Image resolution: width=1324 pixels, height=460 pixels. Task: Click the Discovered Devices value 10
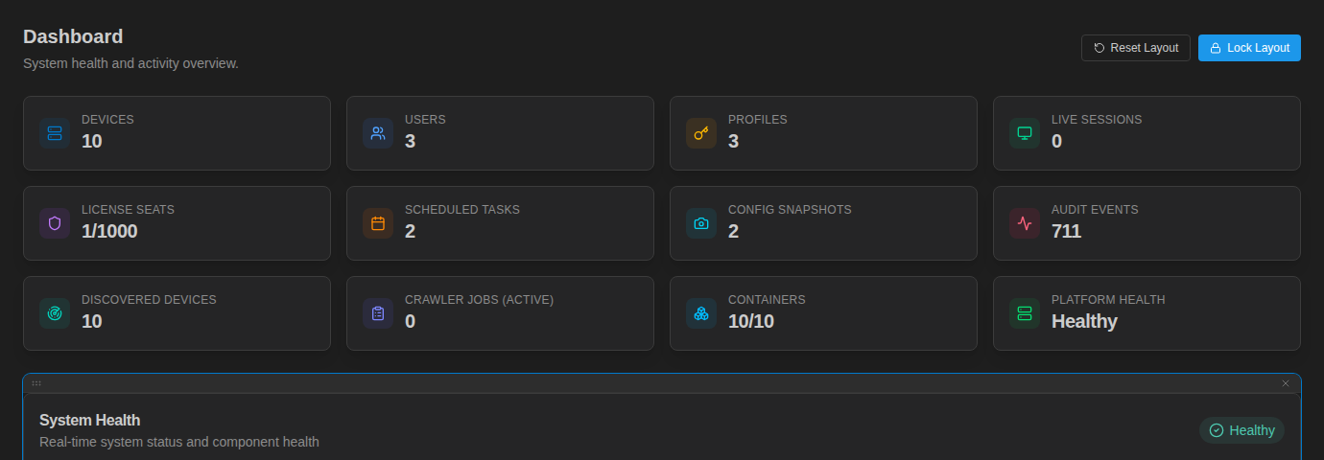point(92,321)
